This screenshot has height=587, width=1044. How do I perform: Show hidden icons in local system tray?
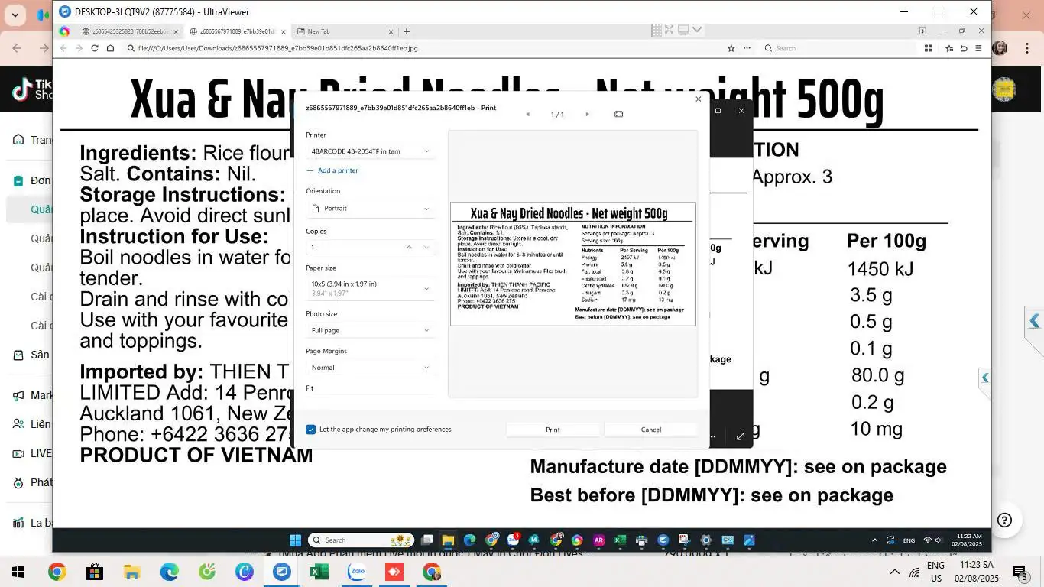pos(894,572)
